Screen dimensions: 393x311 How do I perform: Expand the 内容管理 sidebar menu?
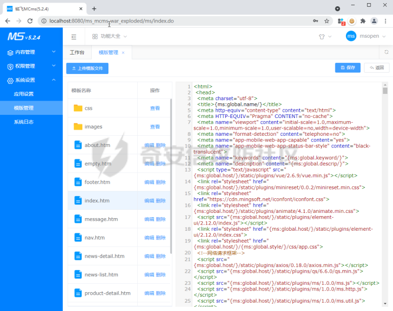pos(31,52)
